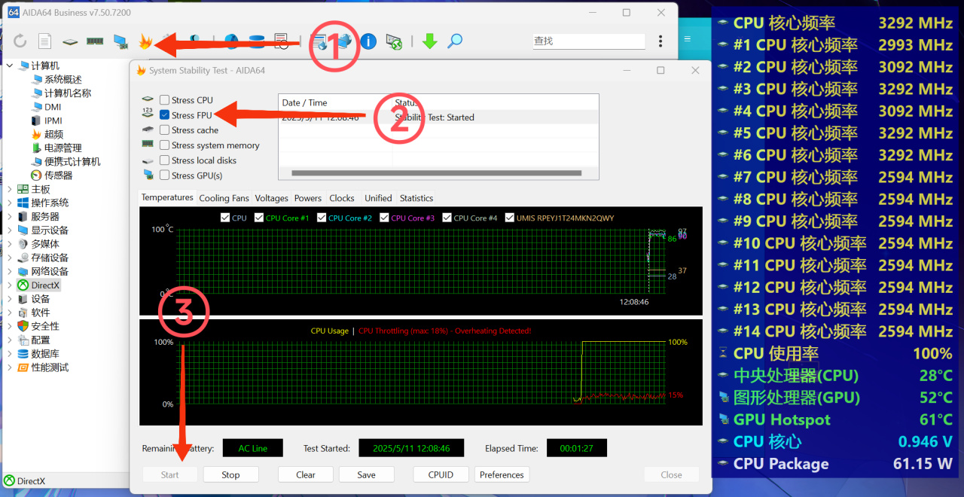Expand the 多媒体 tree node

point(10,244)
